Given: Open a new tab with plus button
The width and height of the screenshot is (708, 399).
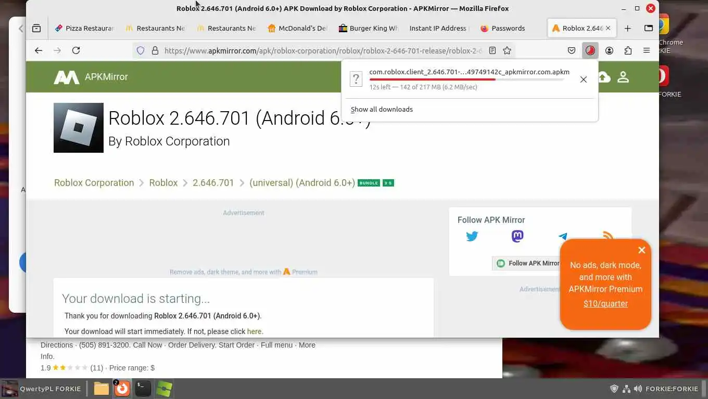Looking at the screenshot, I should click(628, 28).
